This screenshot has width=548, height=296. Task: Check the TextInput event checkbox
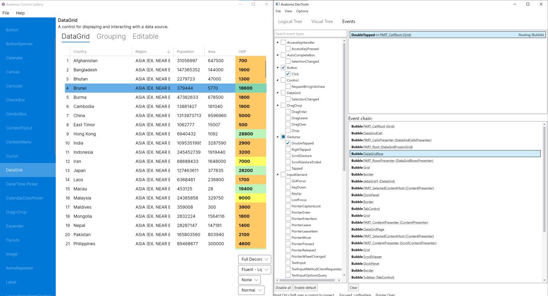pyautogui.click(x=288, y=263)
